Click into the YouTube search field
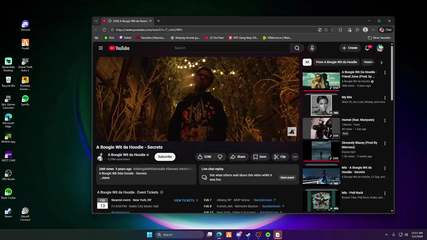 231,48
